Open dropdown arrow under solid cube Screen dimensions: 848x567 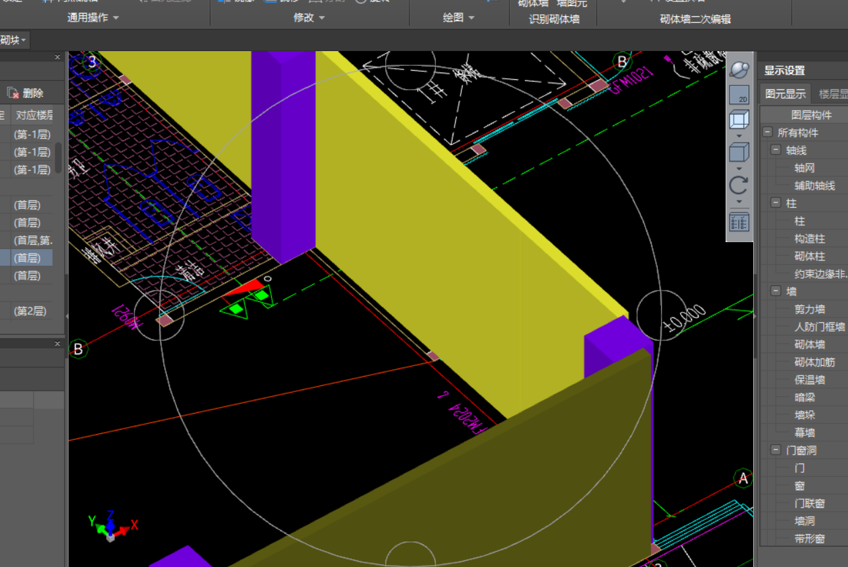click(x=739, y=168)
